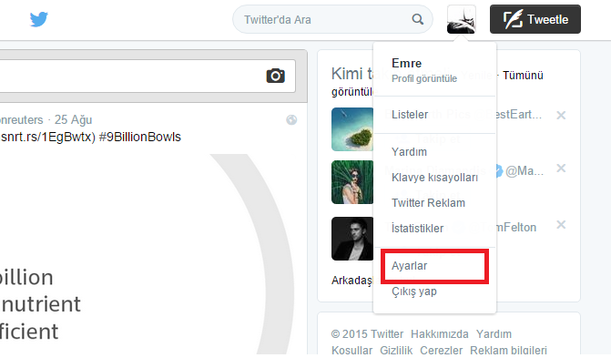Select Profil görüntüle under Emre

pyautogui.click(x=424, y=78)
